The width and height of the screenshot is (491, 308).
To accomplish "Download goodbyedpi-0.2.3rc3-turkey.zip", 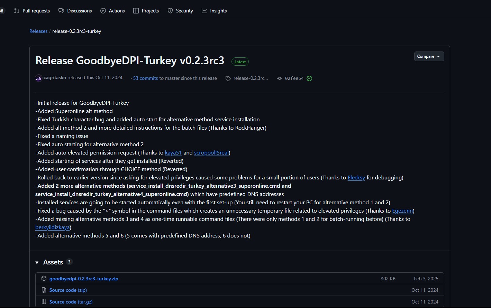I will (84, 279).
